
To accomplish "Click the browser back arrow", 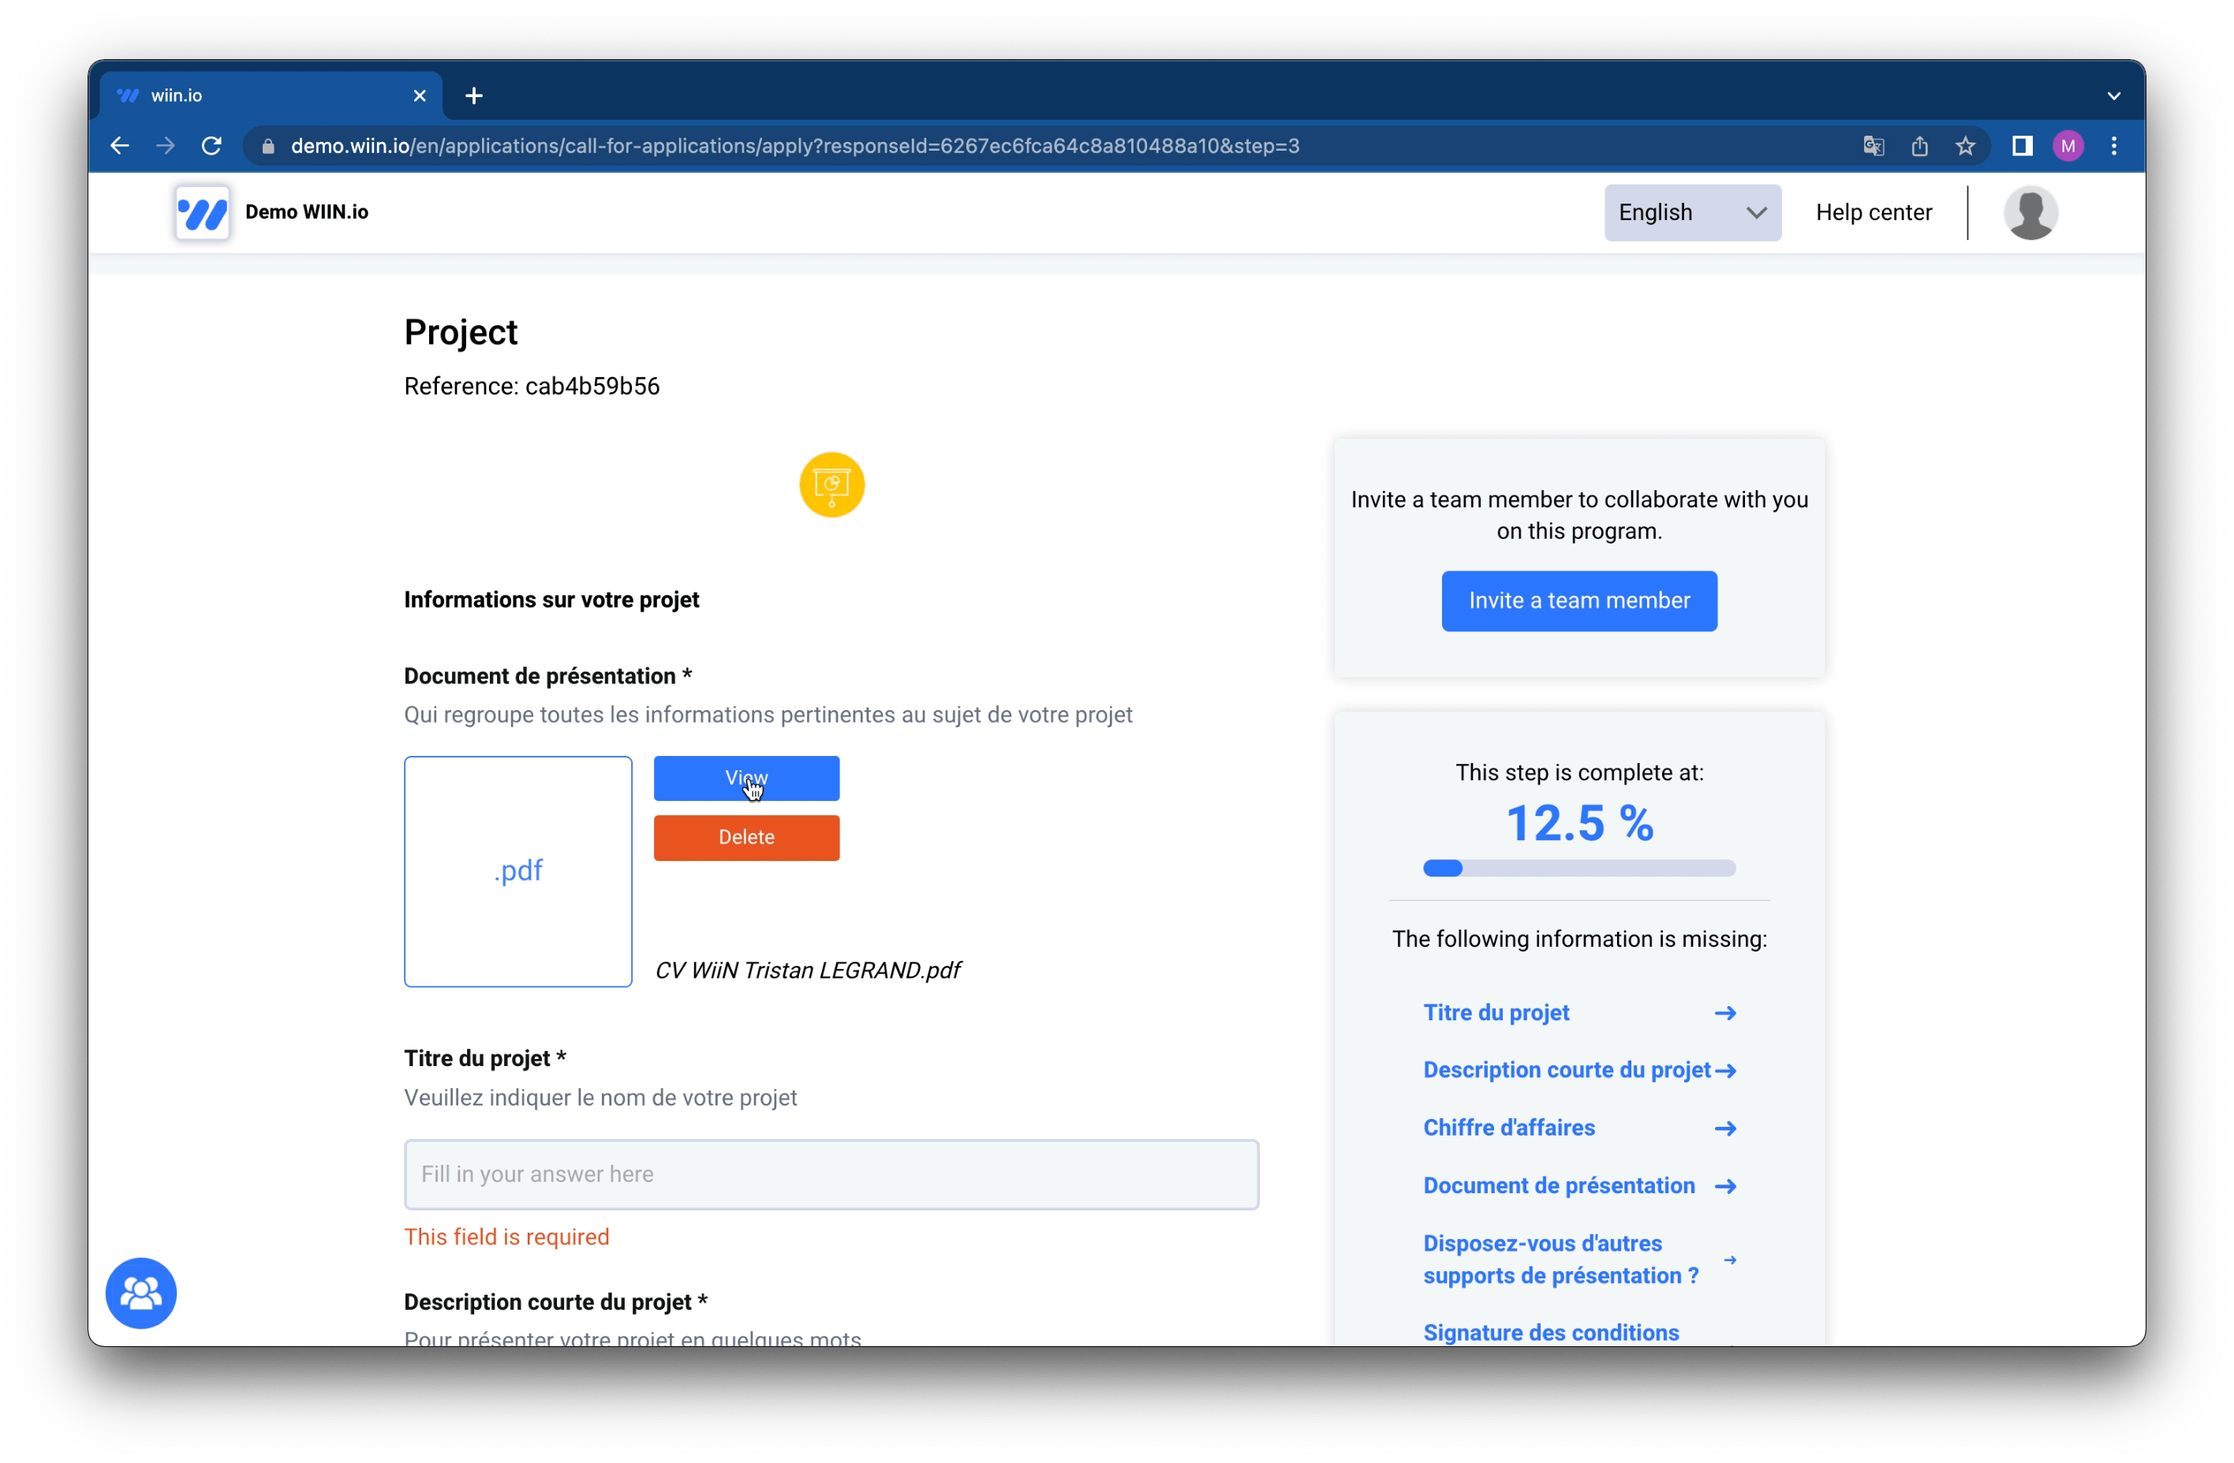I will (119, 145).
